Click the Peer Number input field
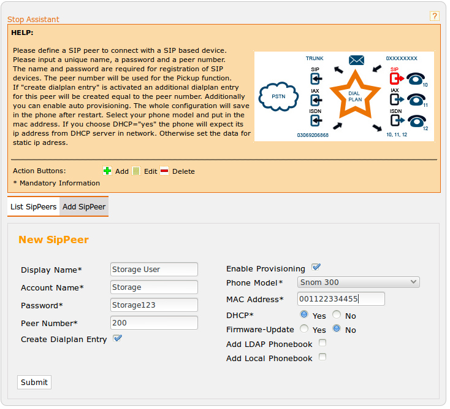Viewport: 450px width, 409px height. 154,323
